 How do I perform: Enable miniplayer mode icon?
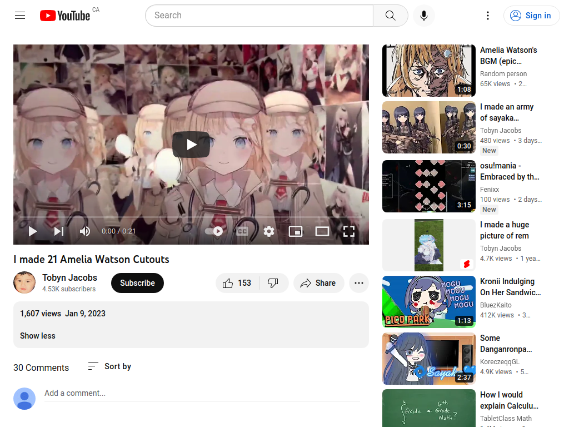pyautogui.click(x=296, y=231)
